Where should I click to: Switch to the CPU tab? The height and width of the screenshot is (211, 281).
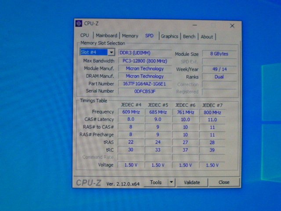click(84, 36)
